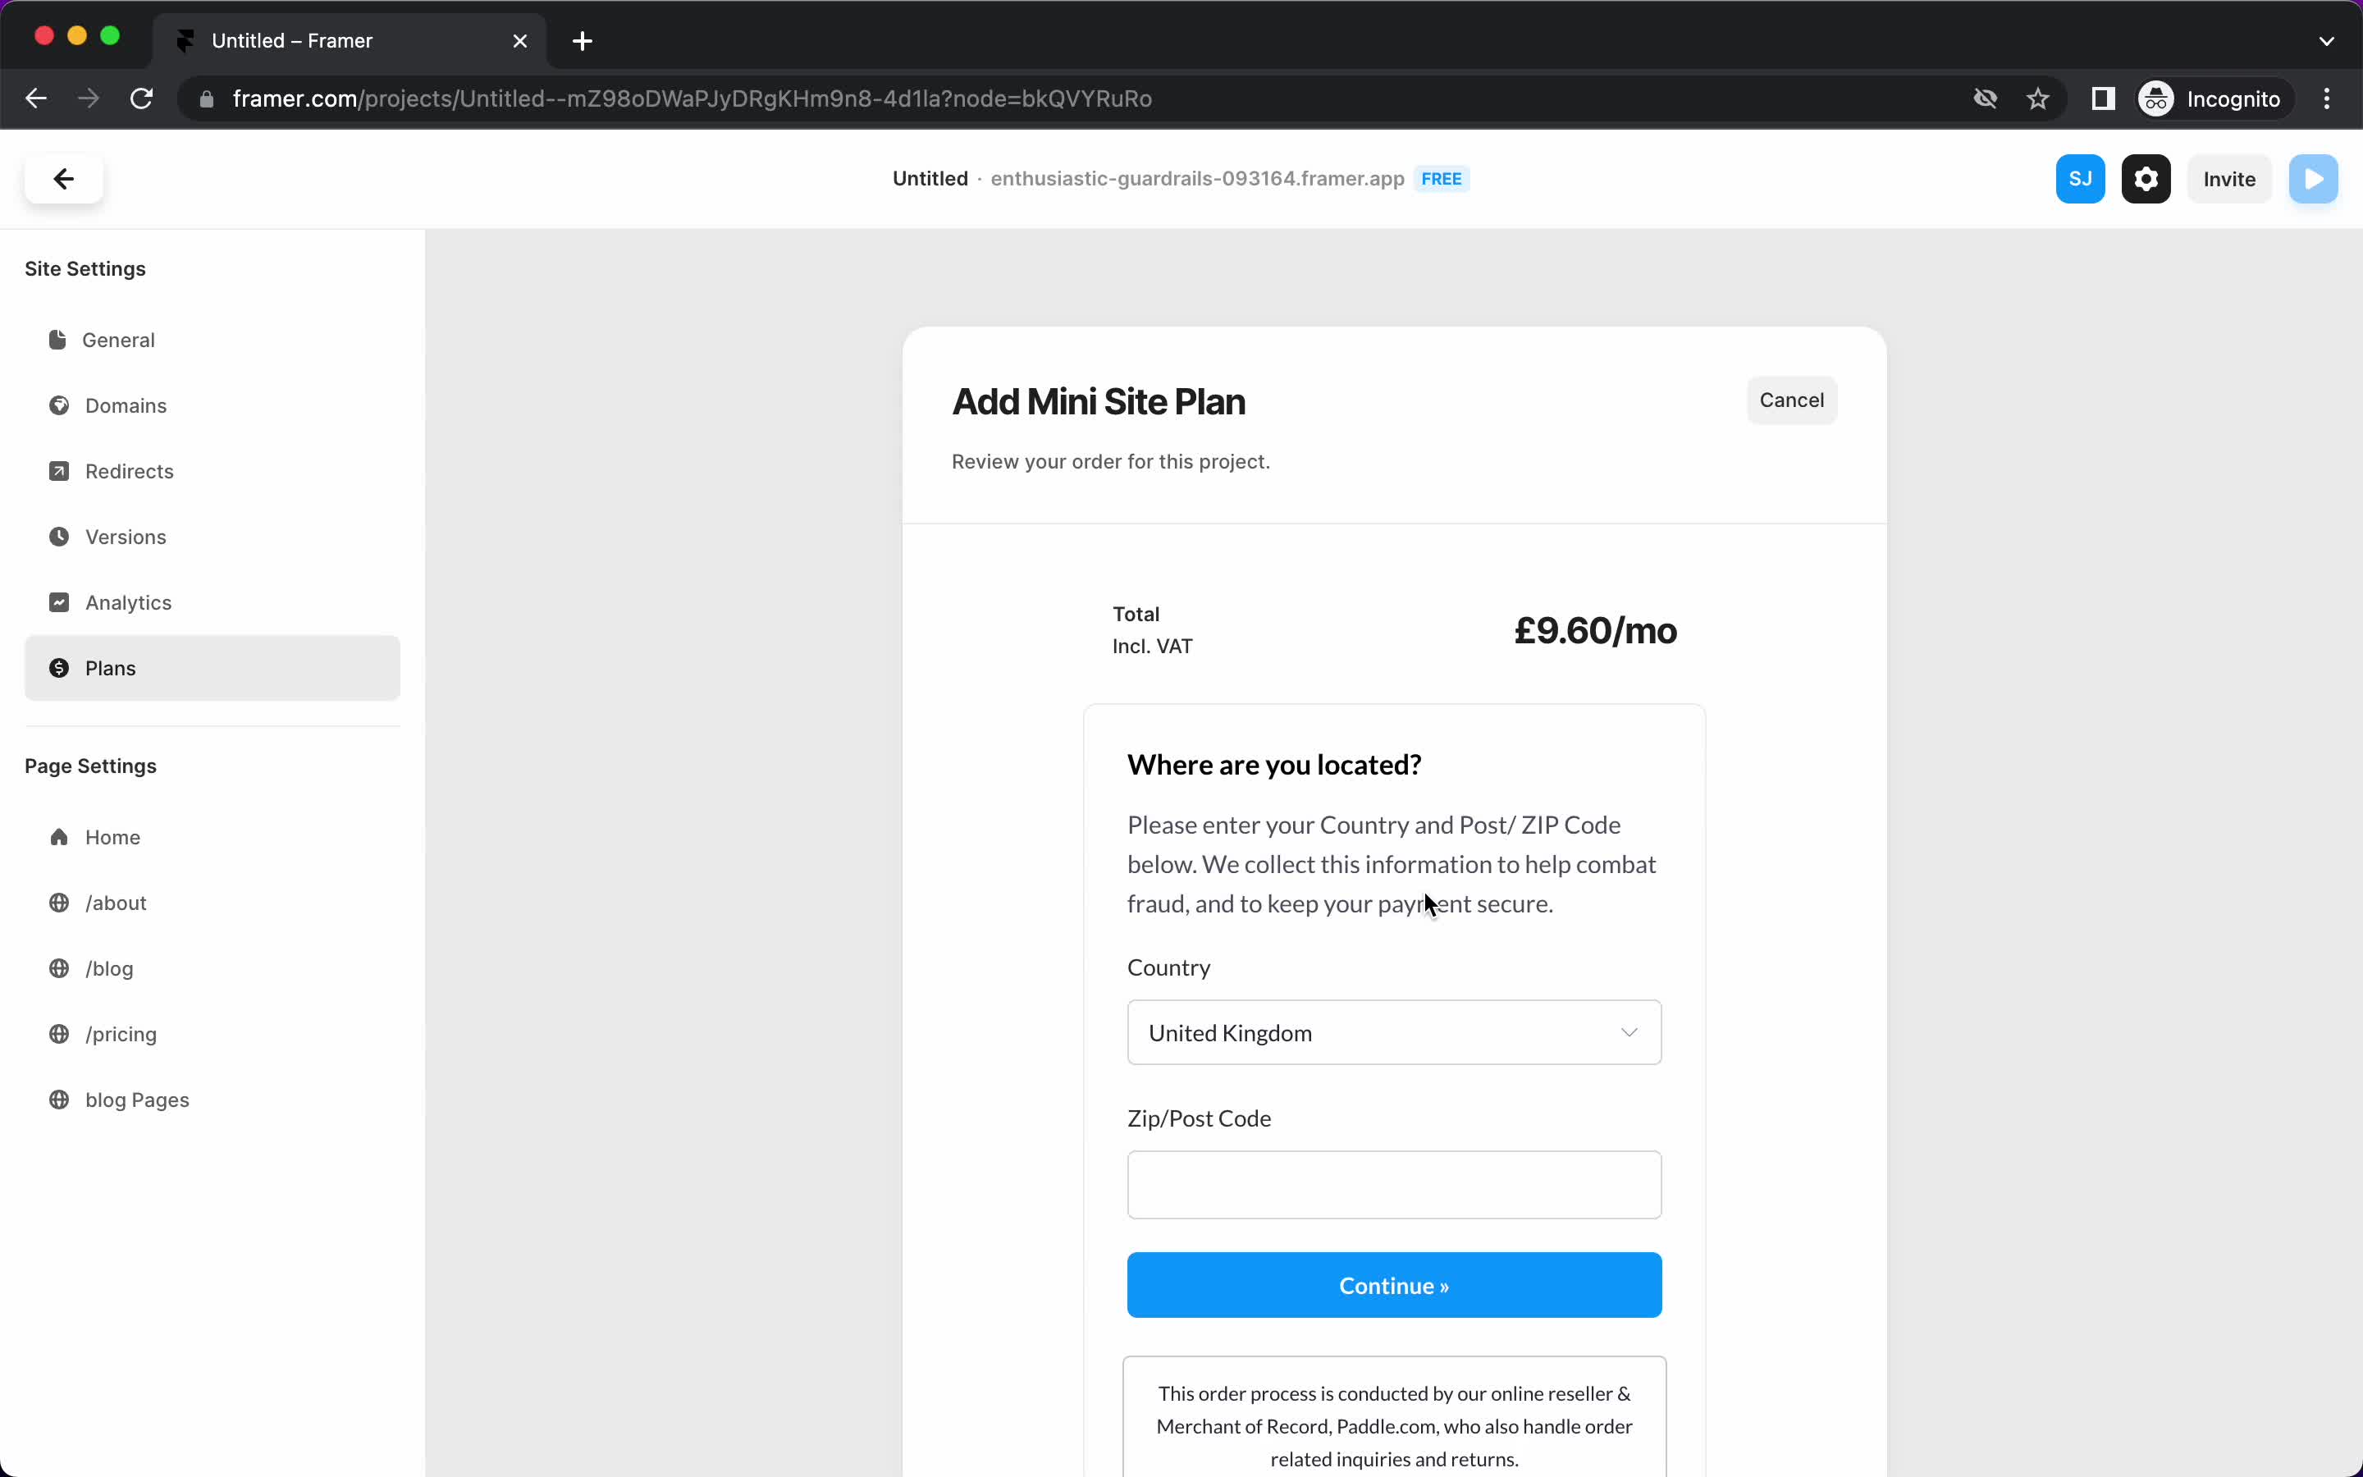Click the Zip/Post Code input field
This screenshot has height=1477, width=2363.
coord(1393,1184)
